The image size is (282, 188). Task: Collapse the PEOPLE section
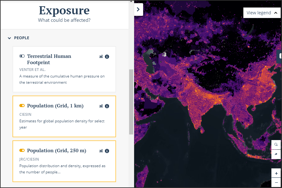coord(9,38)
